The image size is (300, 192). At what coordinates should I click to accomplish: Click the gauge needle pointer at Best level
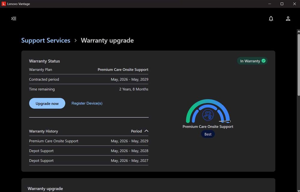(225, 121)
